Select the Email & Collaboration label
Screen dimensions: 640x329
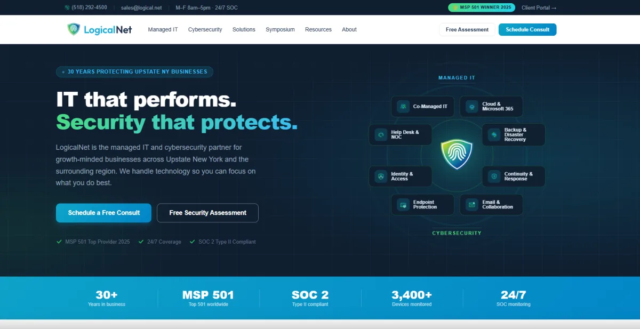coord(498,204)
